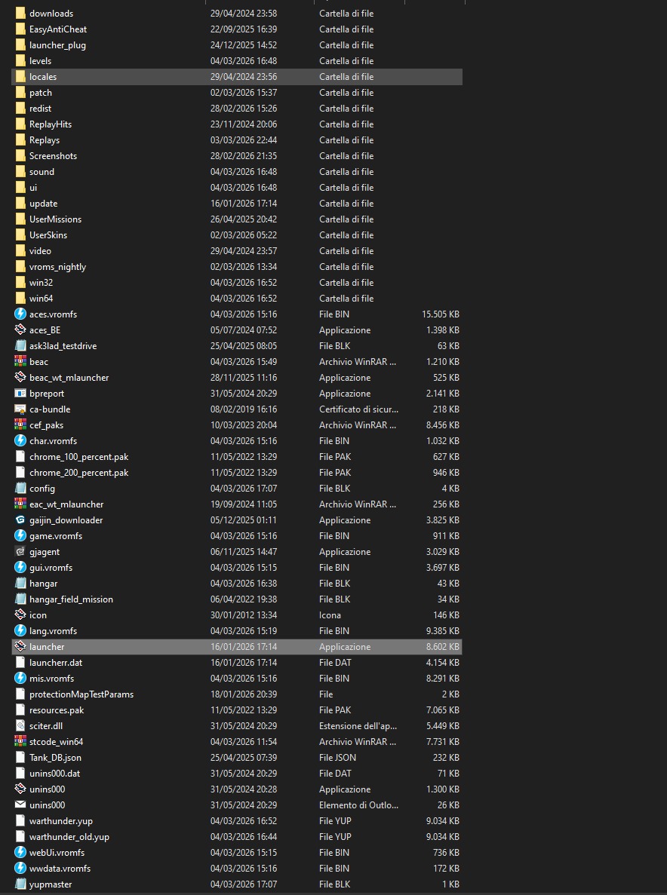Image resolution: width=667 pixels, height=895 pixels.
Task: Select the Screenshots folder name
Action: 53,155
